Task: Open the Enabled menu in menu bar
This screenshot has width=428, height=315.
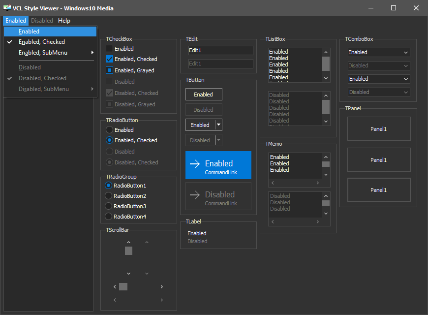Action: click(x=16, y=21)
